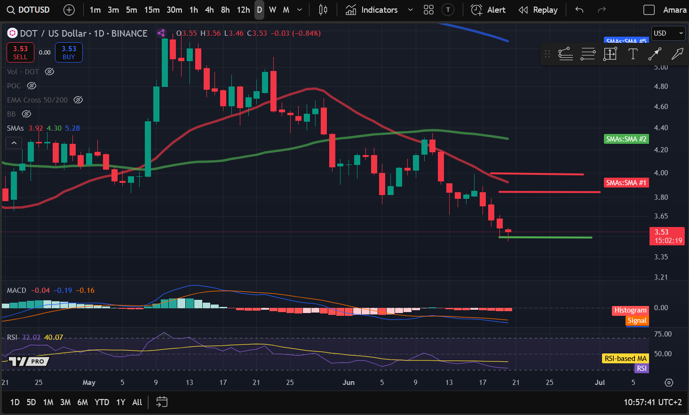
Task: Click the horizontal lines style icon
Action: click(x=588, y=54)
